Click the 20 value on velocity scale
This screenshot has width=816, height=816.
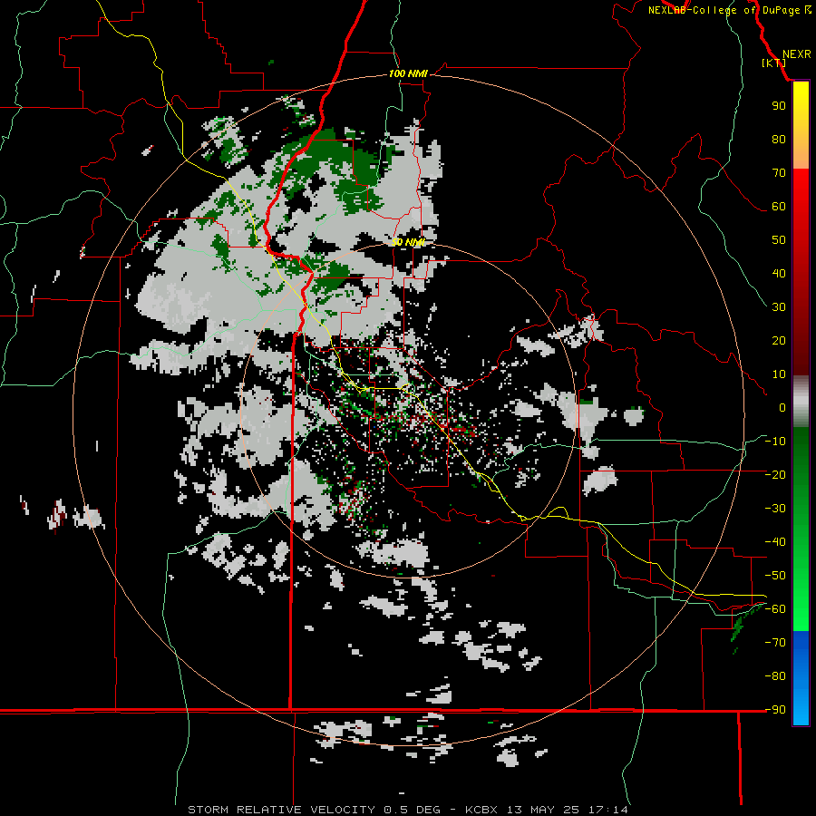[x=779, y=340]
